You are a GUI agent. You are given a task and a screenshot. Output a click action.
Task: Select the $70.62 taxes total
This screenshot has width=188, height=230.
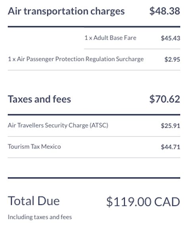click(x=165, y=99)
